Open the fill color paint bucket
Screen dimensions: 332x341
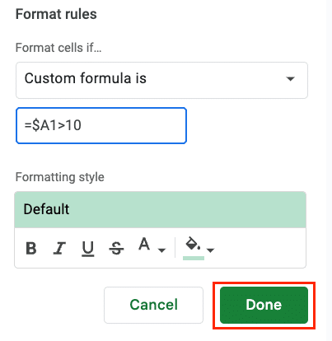coord(193,245)
